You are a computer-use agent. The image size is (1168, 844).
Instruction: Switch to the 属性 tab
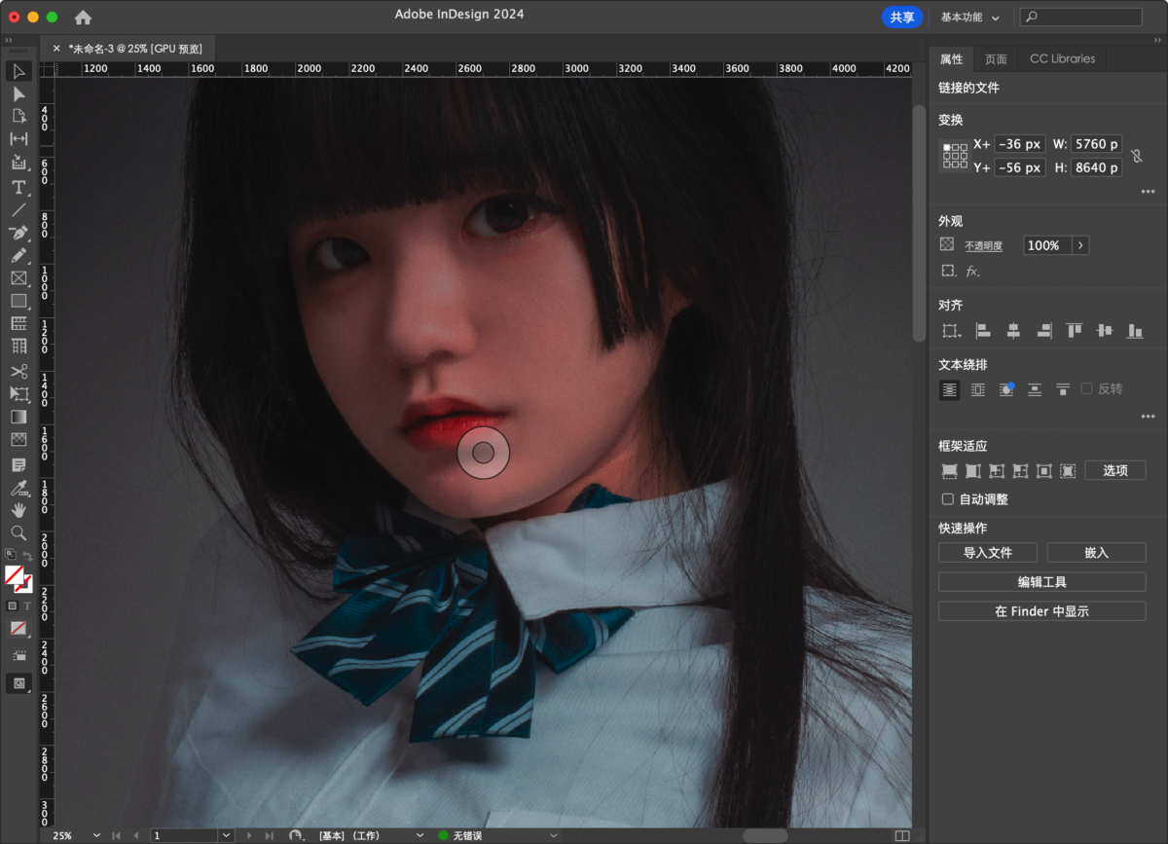(951, 58)
